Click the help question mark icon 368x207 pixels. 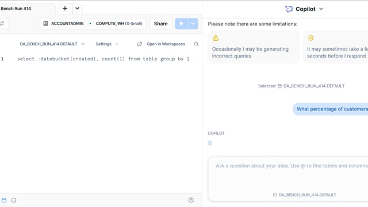[x=191, y=200]
